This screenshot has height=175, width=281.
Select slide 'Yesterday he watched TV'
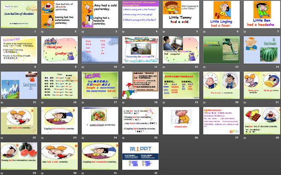140,50
